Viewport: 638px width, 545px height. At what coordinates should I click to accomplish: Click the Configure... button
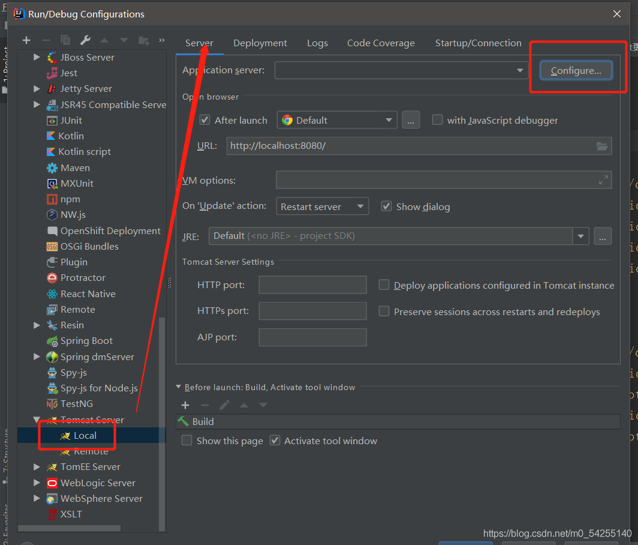tap(576, 71)
